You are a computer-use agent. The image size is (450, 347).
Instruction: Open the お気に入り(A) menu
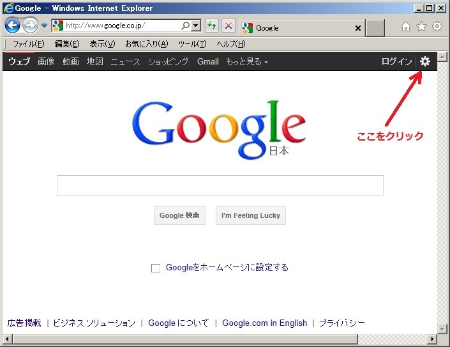(x=146, y=44)
